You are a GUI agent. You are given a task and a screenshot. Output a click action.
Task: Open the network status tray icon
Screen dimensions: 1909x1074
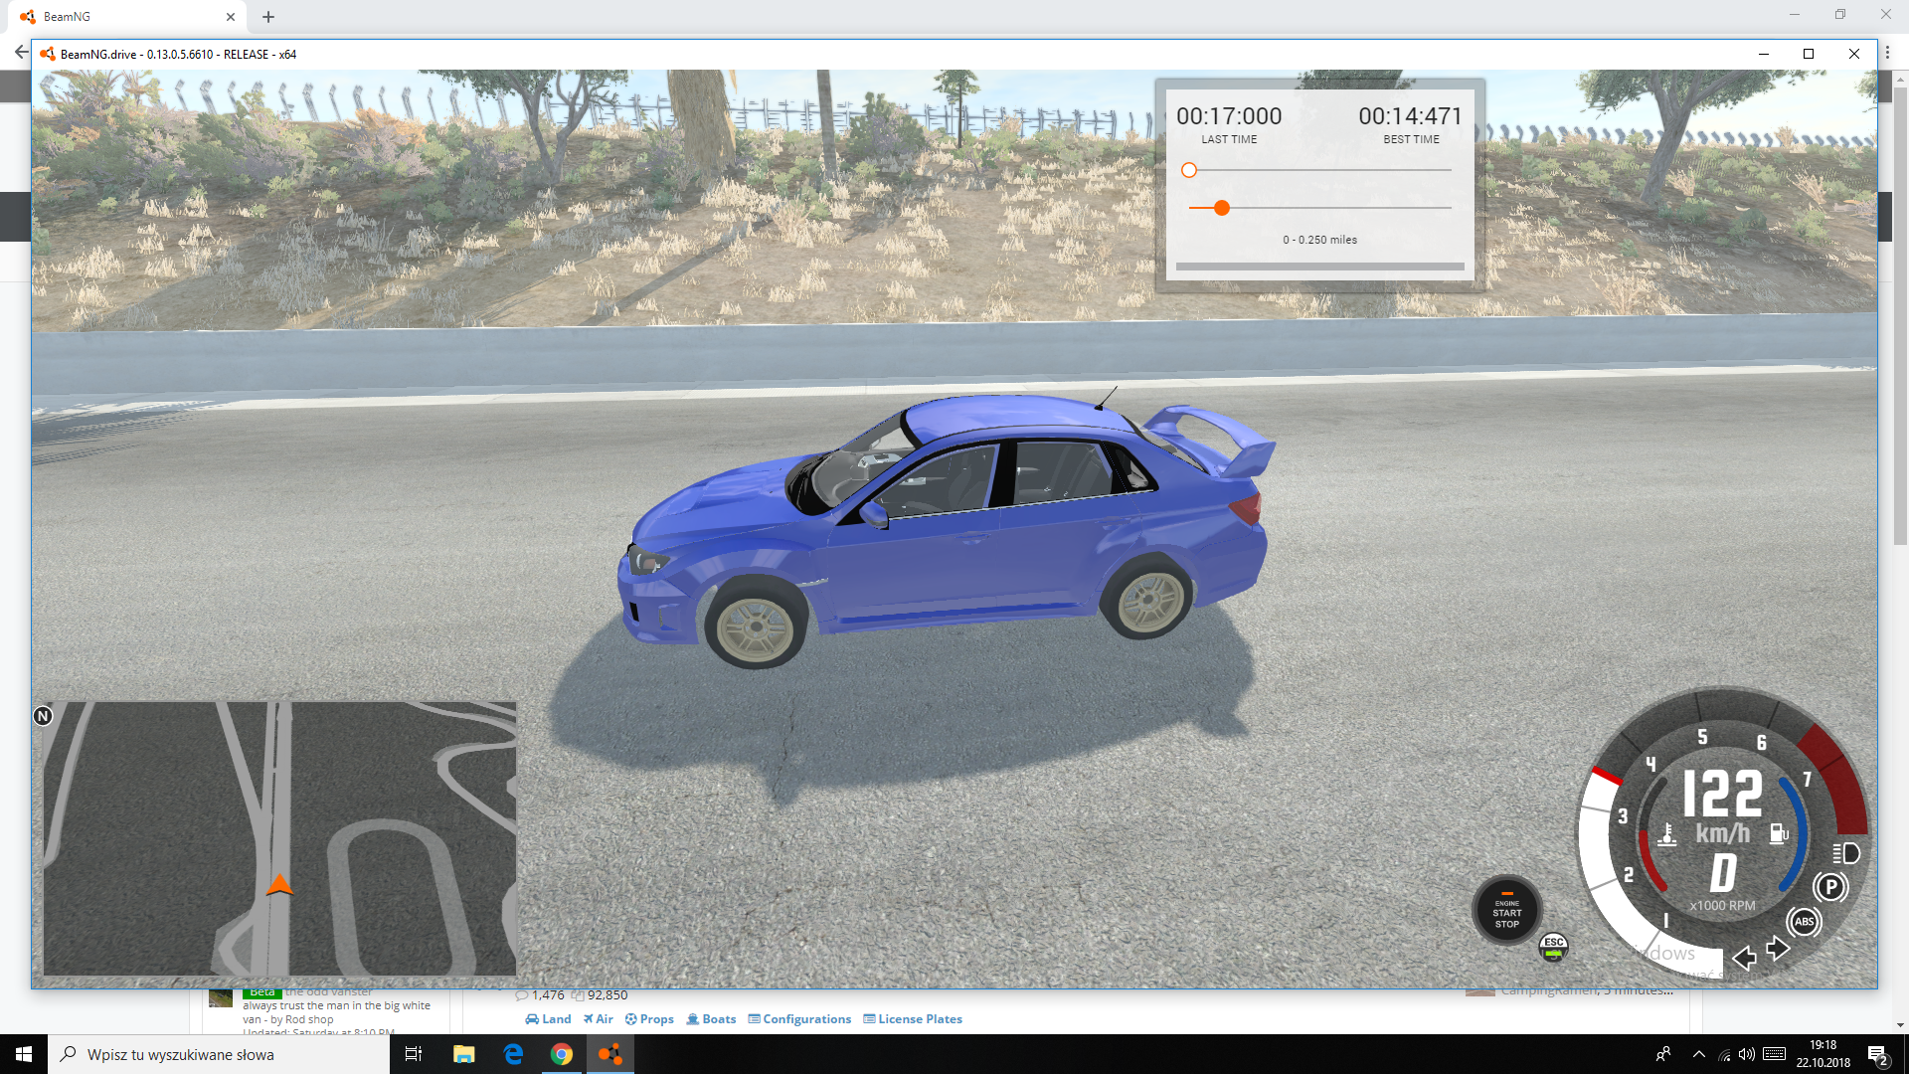tap(1724, 1054)
